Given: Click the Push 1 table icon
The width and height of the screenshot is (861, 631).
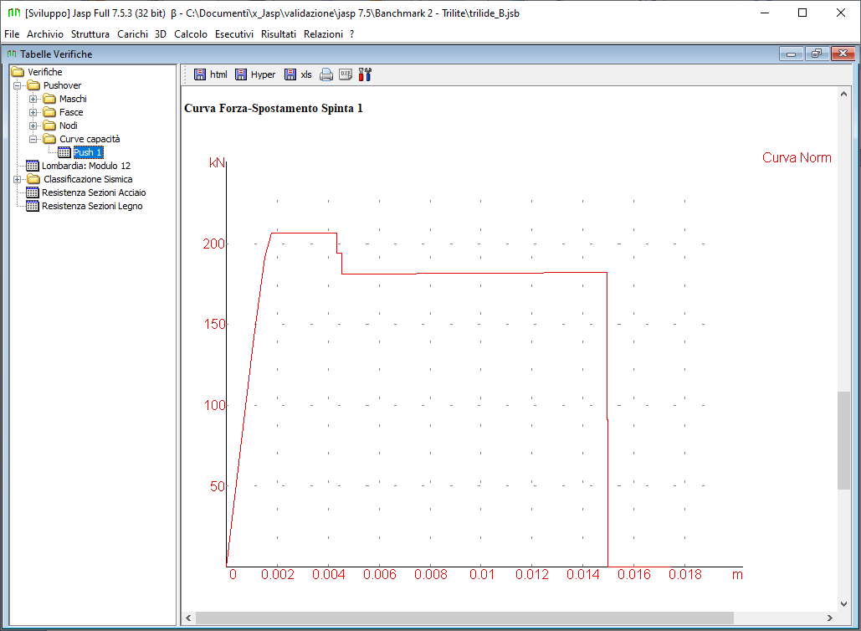Looking at the screenshot, I should tap(64, 152).
